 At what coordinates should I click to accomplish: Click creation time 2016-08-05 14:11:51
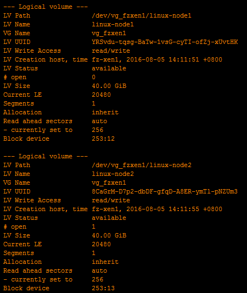(162, 59)
